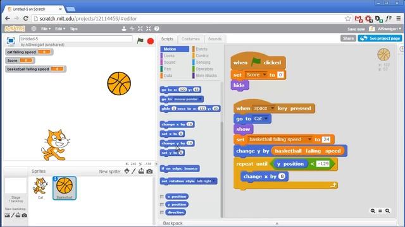The width and height of the screenshot is (405, 227).
Task: Select the Sensing block category
Action: pos(202,62)
